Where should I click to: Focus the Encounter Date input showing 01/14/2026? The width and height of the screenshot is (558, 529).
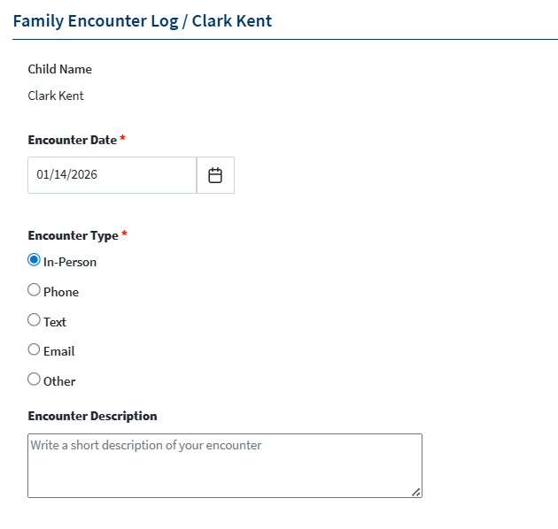[112, 175]
